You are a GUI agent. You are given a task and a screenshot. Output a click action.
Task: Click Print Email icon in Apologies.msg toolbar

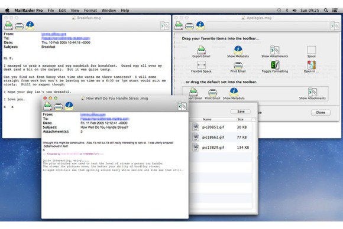pos(189,26)
